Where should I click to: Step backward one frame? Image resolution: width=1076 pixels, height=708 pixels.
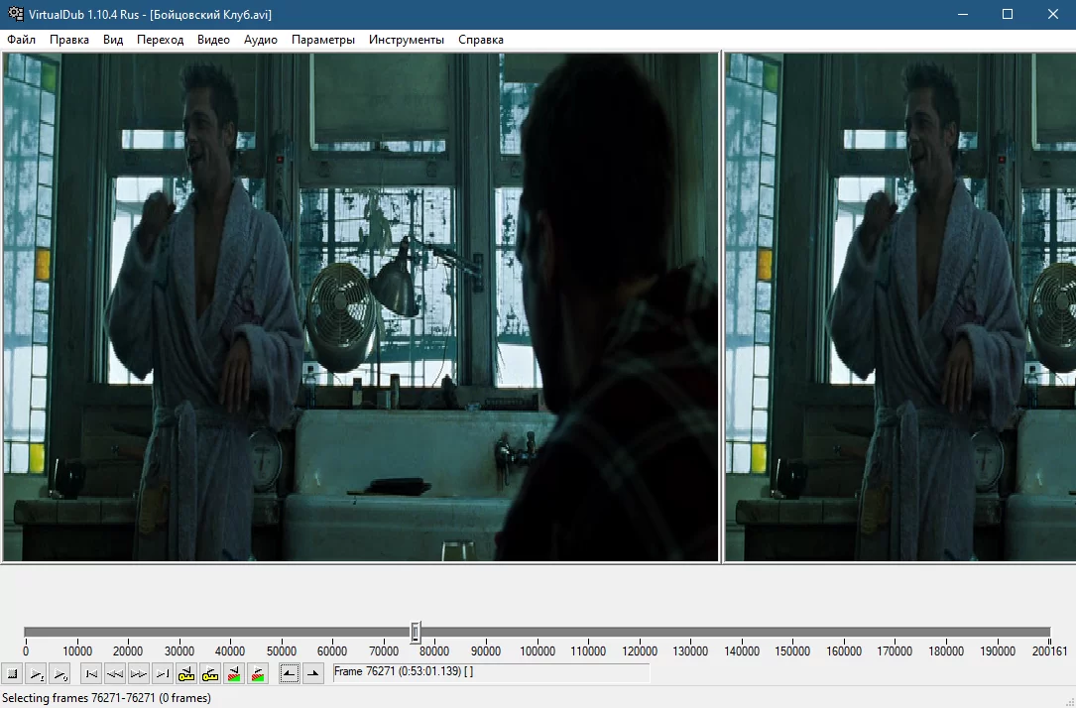tap(115, 674)
